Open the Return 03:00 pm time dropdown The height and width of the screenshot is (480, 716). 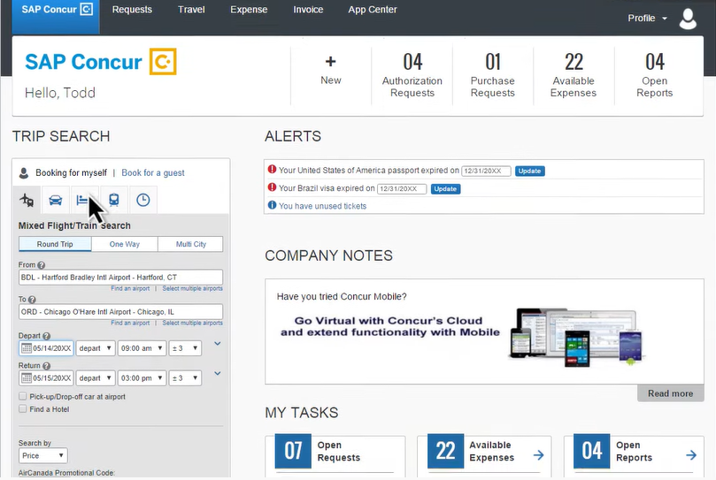click(142, 377)
